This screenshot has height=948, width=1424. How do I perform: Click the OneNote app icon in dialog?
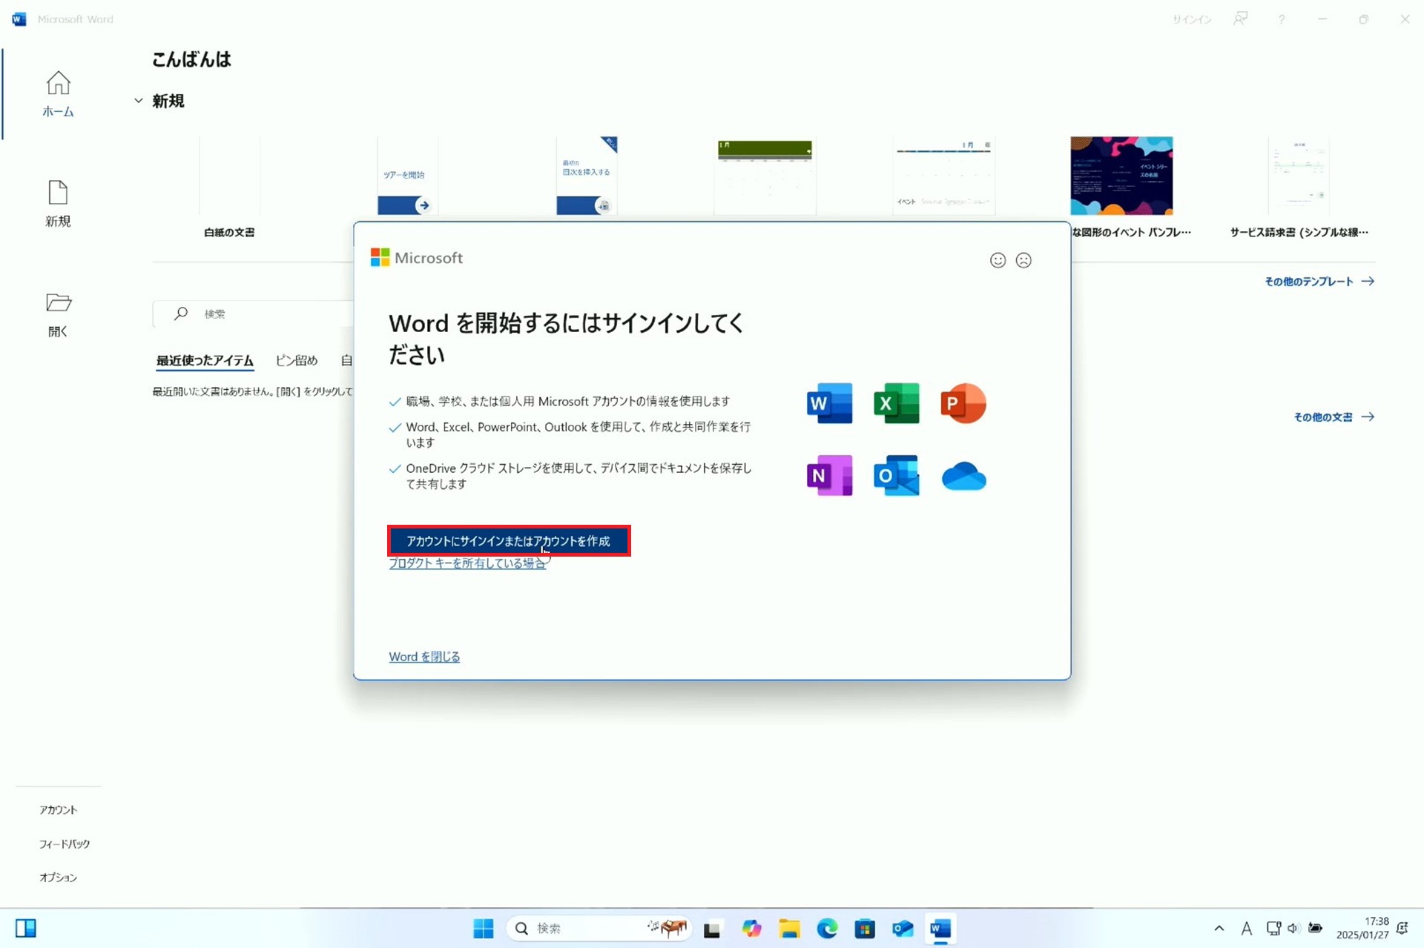click(829, 475)
